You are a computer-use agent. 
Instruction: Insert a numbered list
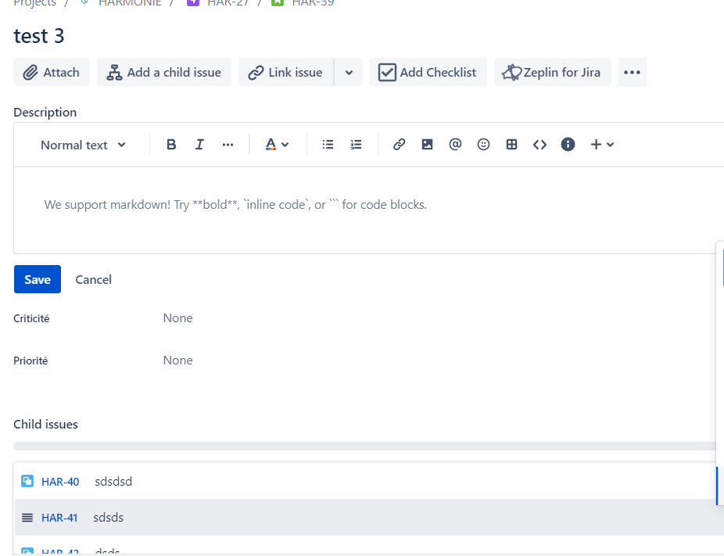356,145
